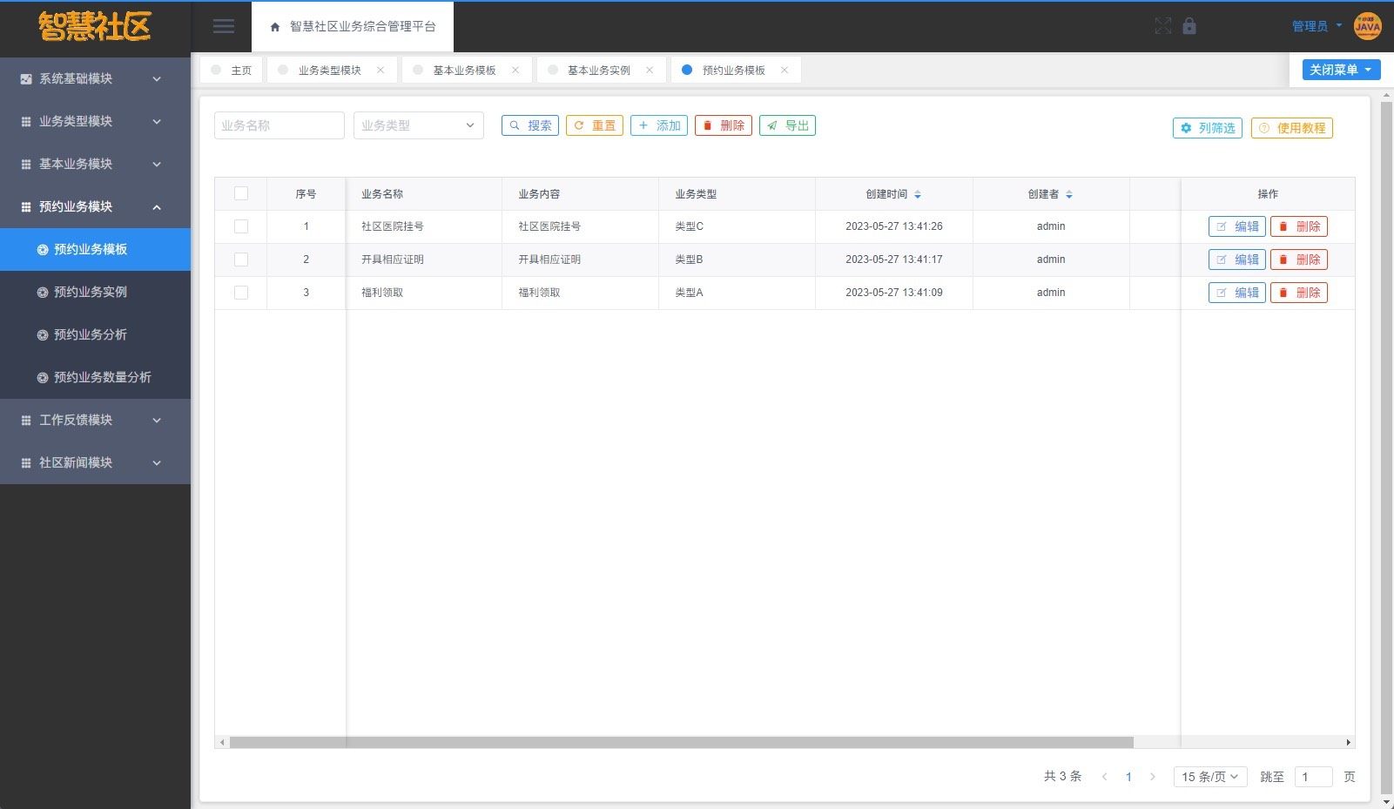Click the 添加 button
The width and height of the screenshot is (1394, 809).
pyautogui.click(x=659, y=125)
